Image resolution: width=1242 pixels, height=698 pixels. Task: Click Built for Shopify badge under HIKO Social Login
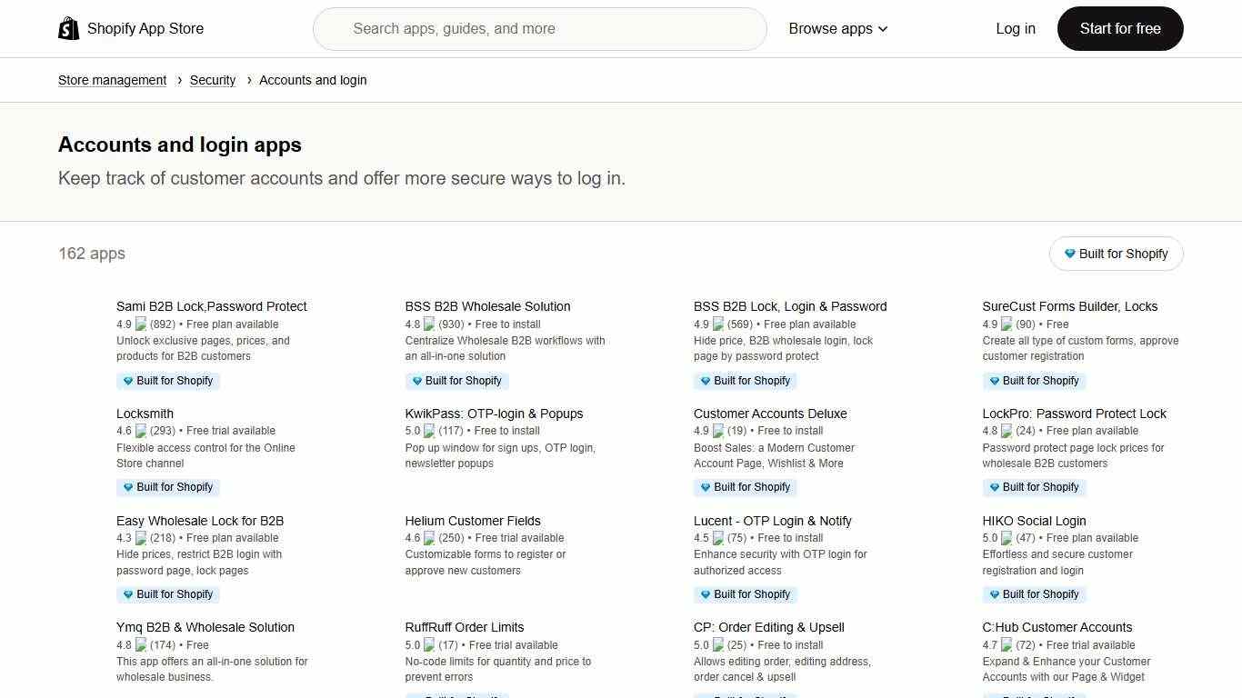click(x=1034, y=594)
